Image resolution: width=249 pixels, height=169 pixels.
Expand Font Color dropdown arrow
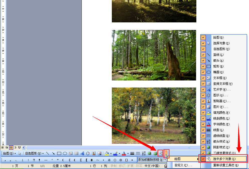pos(128,153)
